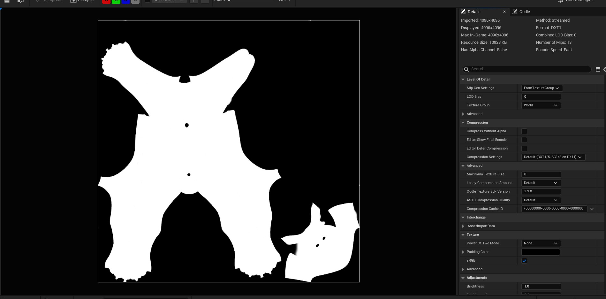Click the Padding Color black swatch
606x299 pixels.
[541, 252]
